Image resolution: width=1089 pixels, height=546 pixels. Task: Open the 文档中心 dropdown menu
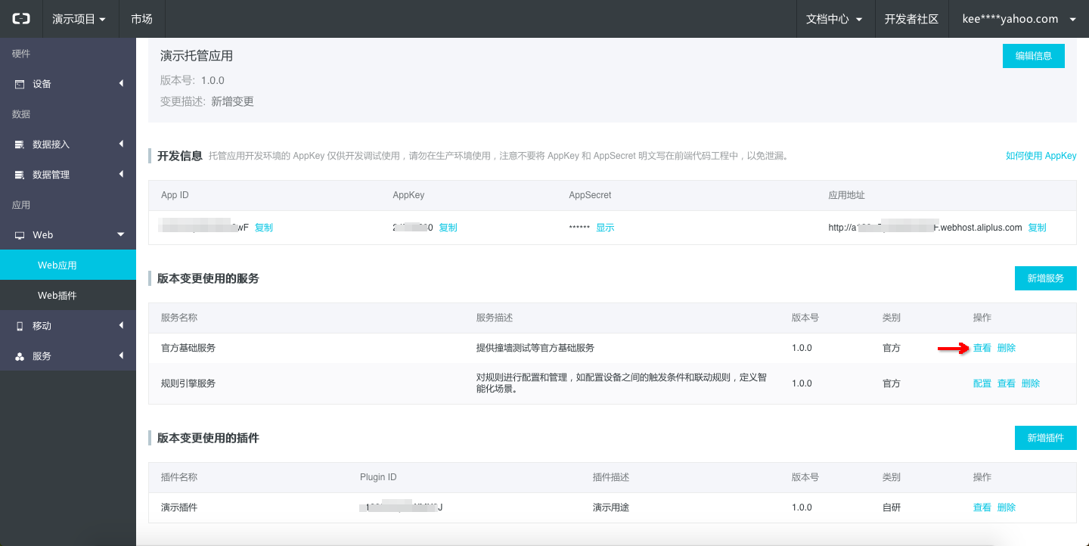[835, 19]
